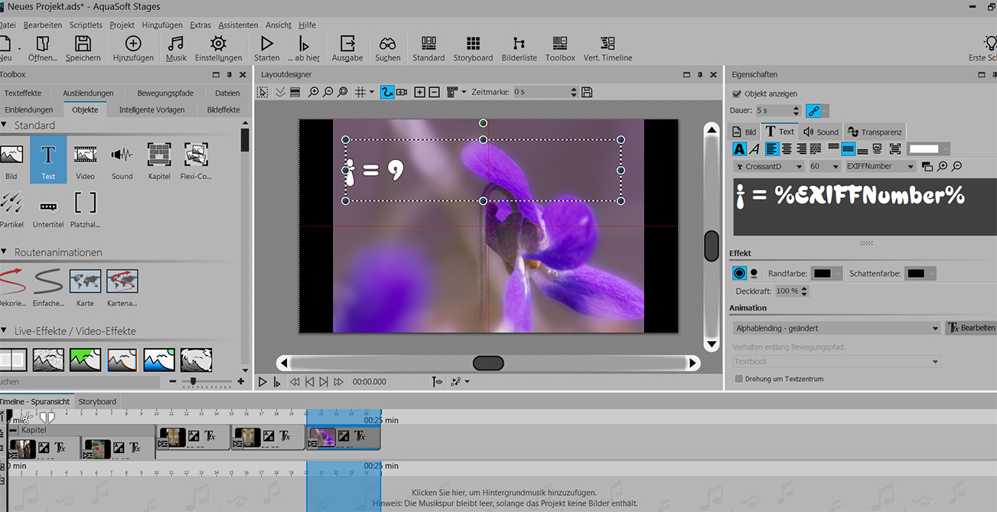The width and height of the screenshot is (997, 512).
Task: Choose the Karte route animation
Action: point(85,287)
